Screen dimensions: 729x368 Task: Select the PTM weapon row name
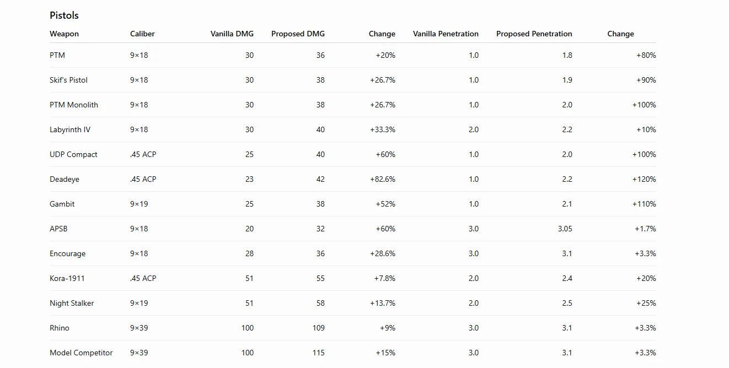coord(57,55)
